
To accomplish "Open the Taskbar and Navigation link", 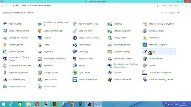I will (160, 73).
